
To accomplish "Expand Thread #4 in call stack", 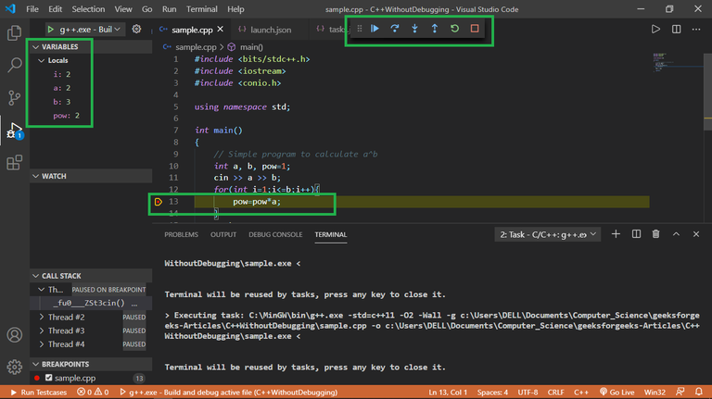I will pos(42,344).
